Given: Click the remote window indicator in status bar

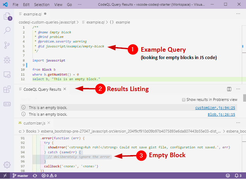Looking at the screenshot, I should pyautogui.click(x=5, y=175).
